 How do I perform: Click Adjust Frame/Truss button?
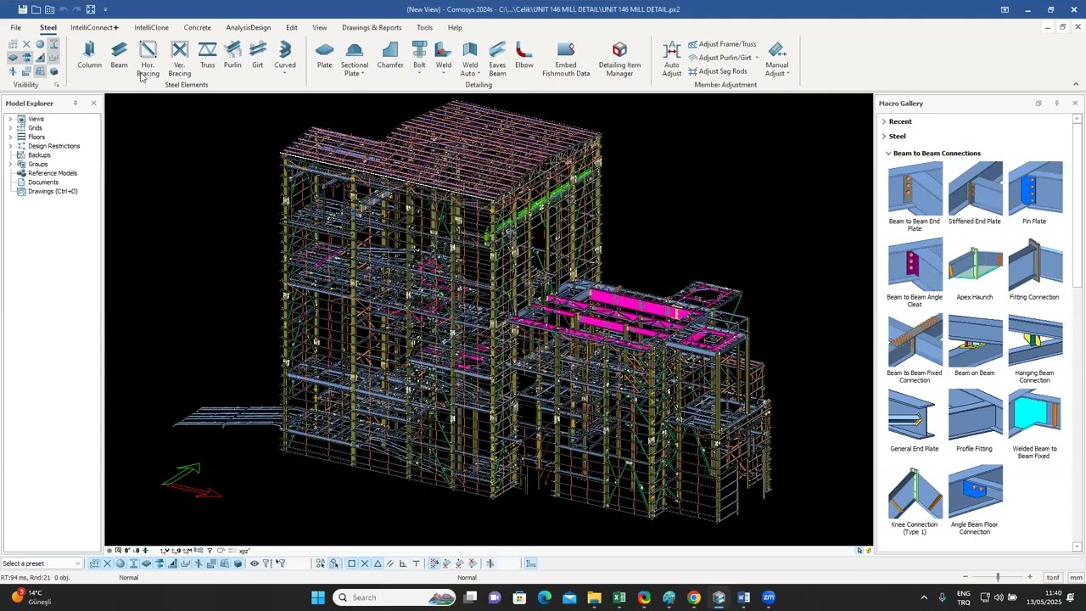[722, 44]
